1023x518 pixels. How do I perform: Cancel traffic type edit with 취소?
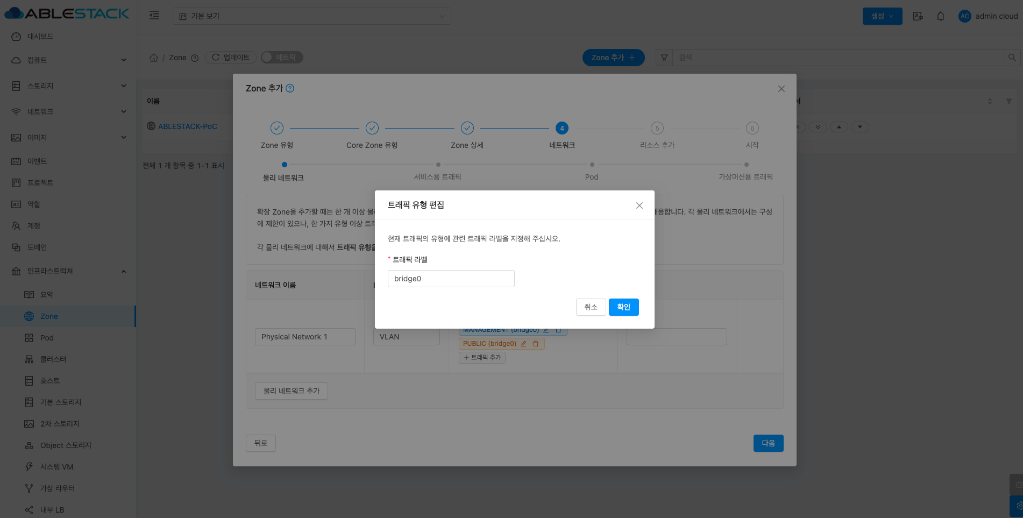pos(591,307)
